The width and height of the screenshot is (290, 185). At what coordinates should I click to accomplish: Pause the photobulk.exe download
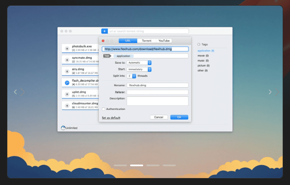[67, 49]
